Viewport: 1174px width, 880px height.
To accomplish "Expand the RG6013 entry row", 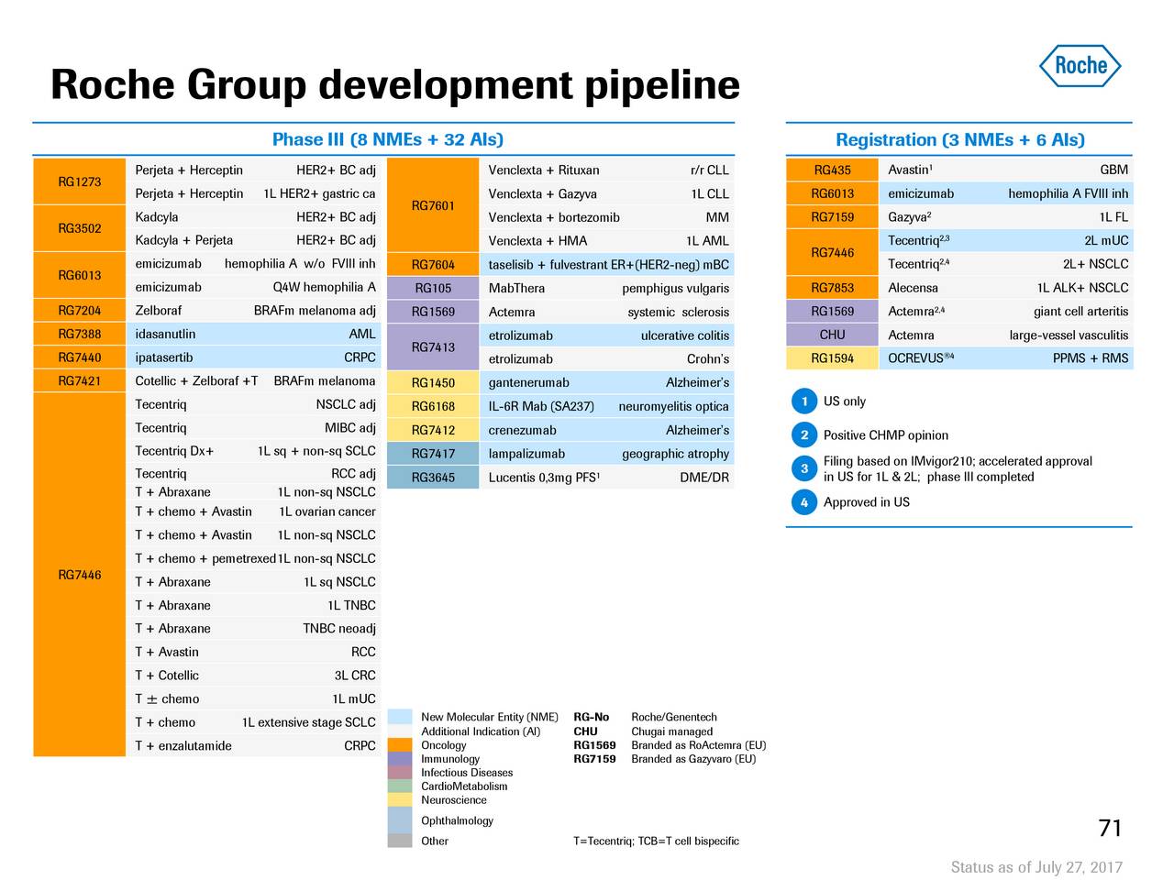I will point(78,275).
